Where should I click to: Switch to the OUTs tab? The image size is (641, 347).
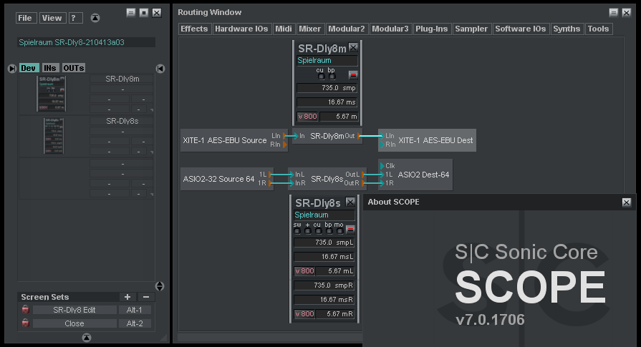pyautogui.click(x=74, y=68)
